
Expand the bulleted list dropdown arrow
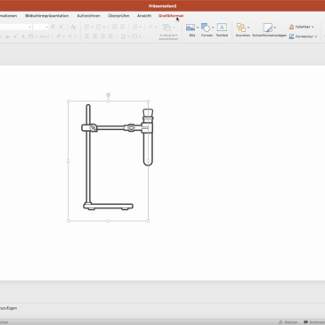[x=93, y=28]
